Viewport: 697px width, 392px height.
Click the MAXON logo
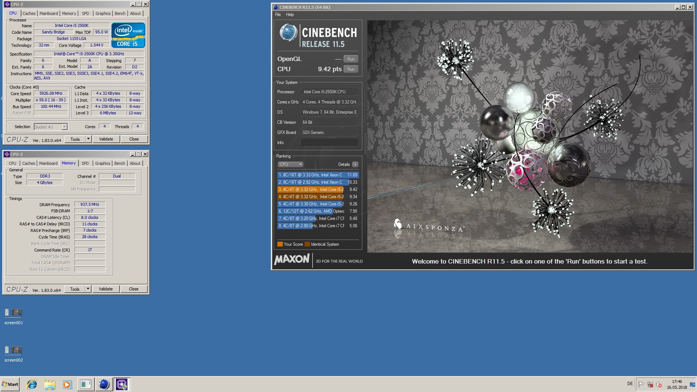(292, 260)
